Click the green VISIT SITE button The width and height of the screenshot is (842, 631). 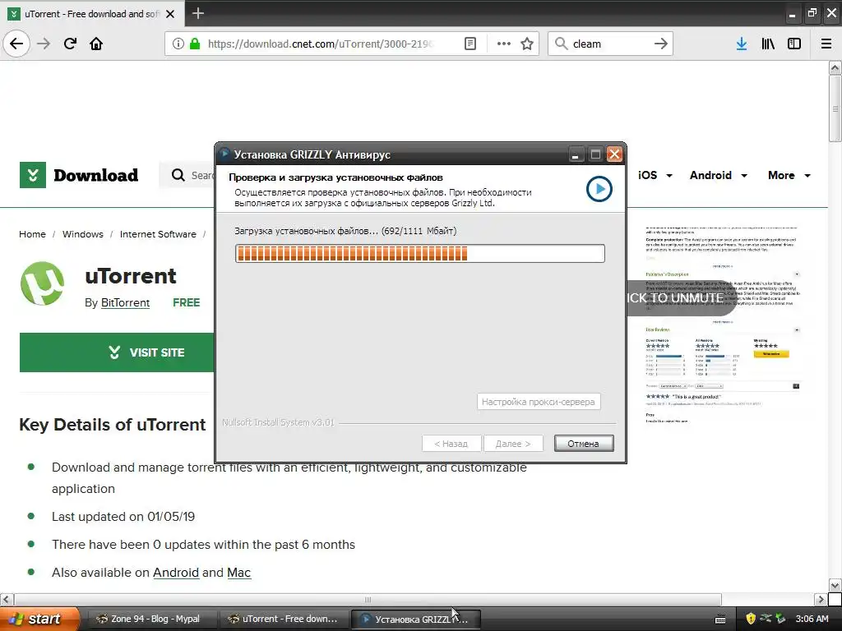pyautogui.click(x=117, y=352)
